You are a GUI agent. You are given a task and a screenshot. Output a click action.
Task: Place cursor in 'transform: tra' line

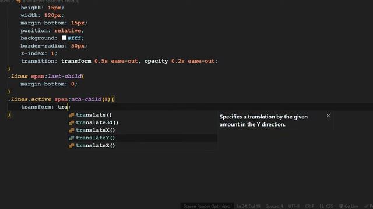click(45, 107)
